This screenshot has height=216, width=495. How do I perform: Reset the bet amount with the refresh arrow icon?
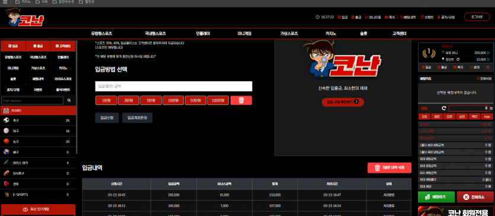point(444,108)
